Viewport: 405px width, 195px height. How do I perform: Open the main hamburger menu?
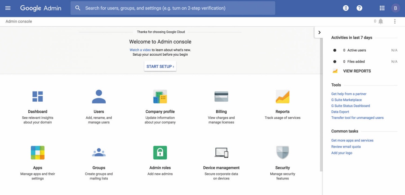(x=8, y=8)
